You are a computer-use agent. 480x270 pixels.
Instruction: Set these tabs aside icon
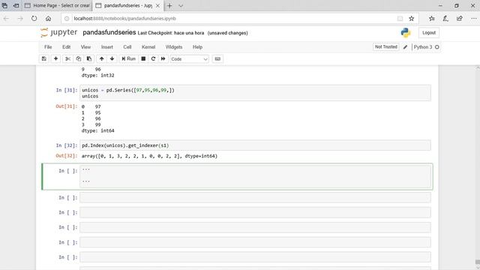(16, 5)
